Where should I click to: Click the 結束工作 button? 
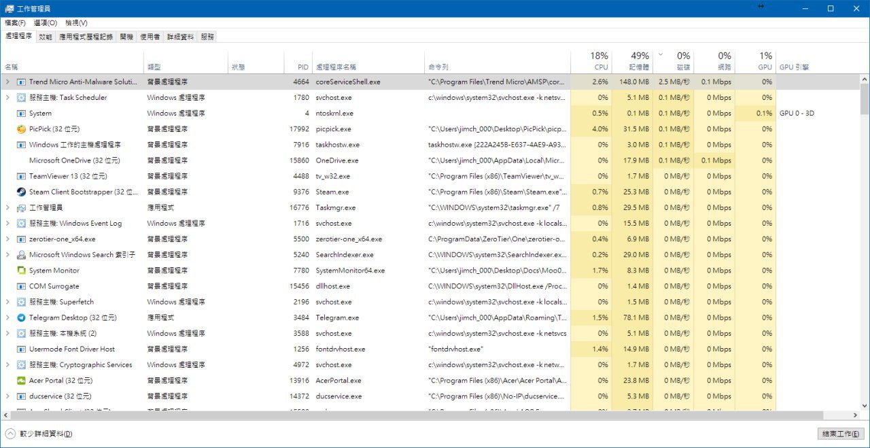coord(841,434)
